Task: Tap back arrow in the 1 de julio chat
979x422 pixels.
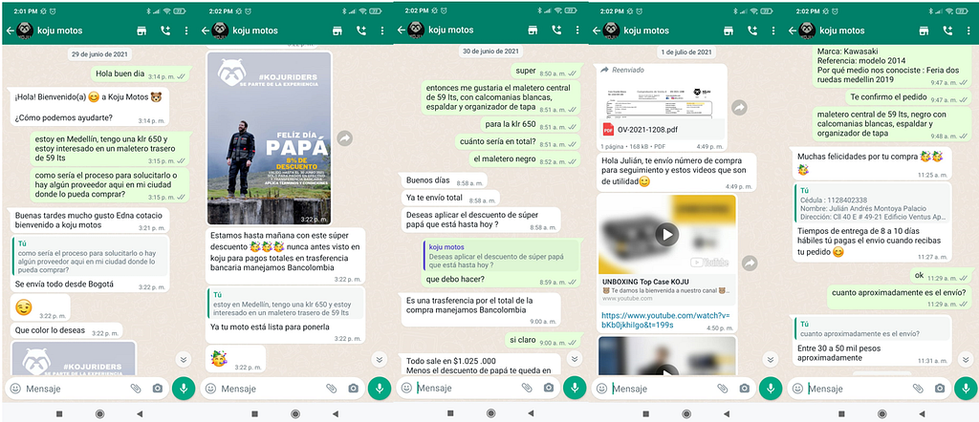Action: click(x=597, y=31)
